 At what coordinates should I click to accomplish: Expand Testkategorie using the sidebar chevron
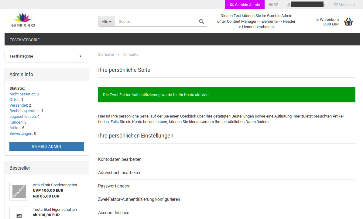(x=80, y=56)
